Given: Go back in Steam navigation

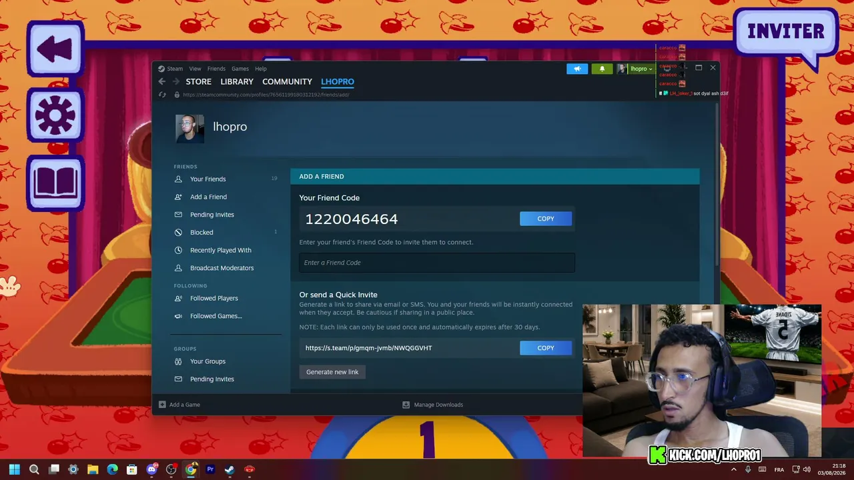Looking at the screenshot, I should [x=162, y=81].
